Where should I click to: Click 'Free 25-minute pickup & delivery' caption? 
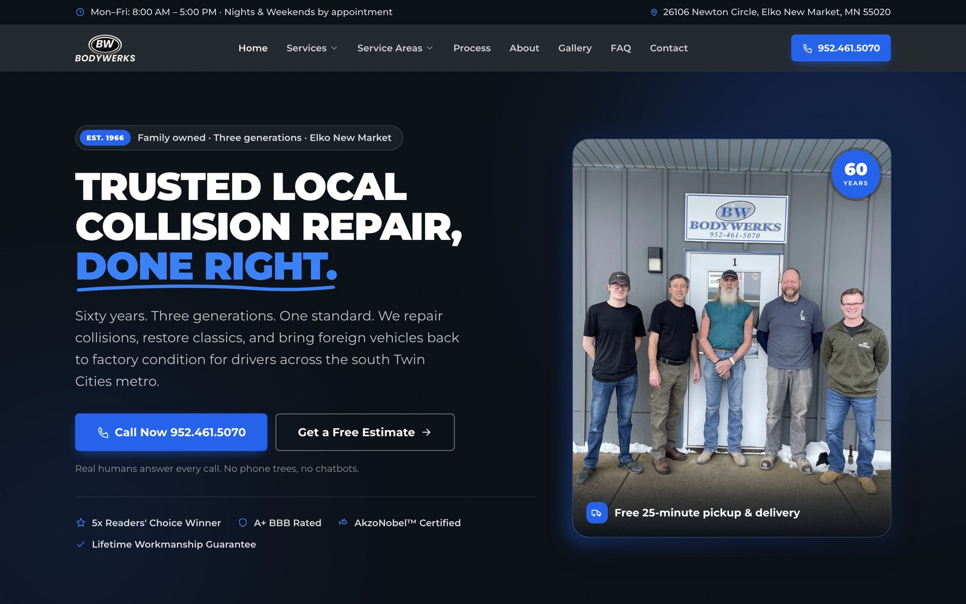[x=707, y=513]
